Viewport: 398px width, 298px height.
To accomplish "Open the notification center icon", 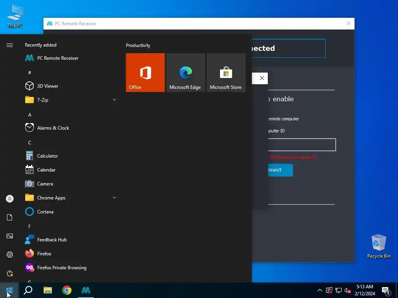I will (386, 291).
